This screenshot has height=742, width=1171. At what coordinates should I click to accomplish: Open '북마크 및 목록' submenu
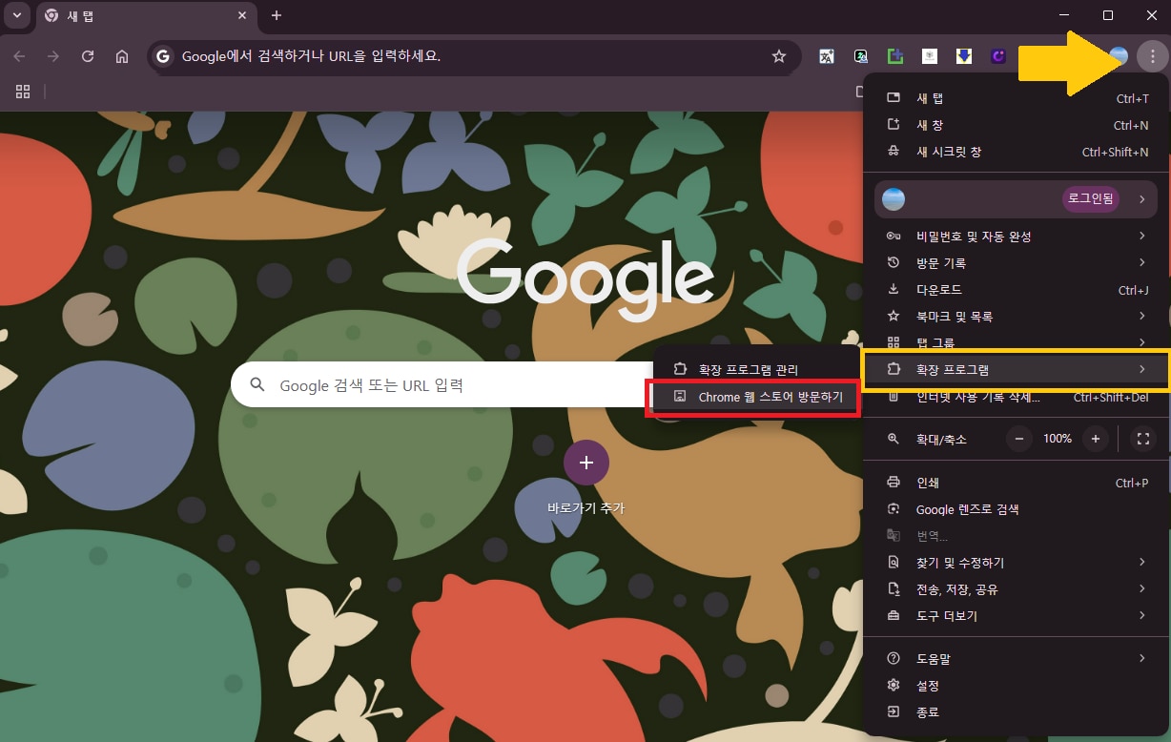(x=1017, y=316)
